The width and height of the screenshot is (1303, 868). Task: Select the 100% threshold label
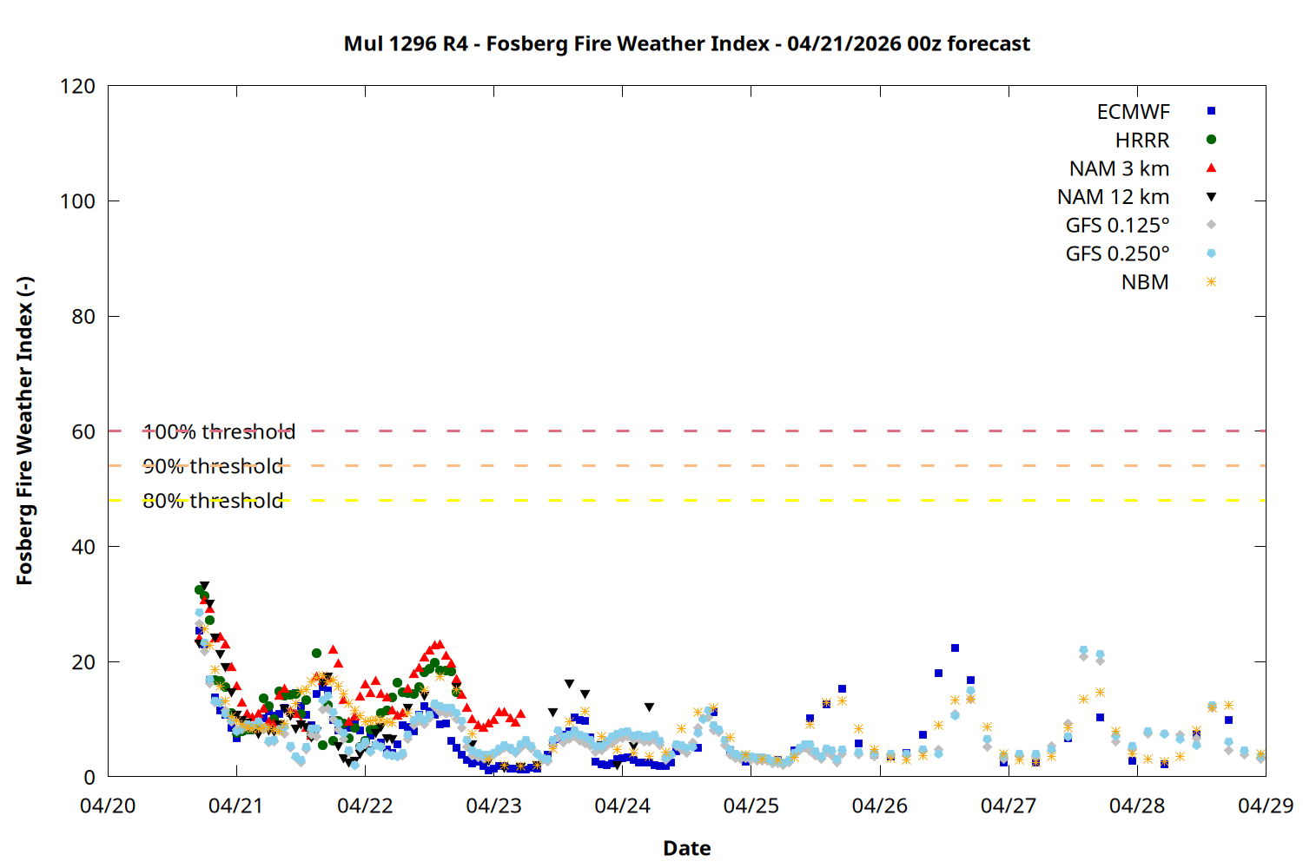(219, 431)
